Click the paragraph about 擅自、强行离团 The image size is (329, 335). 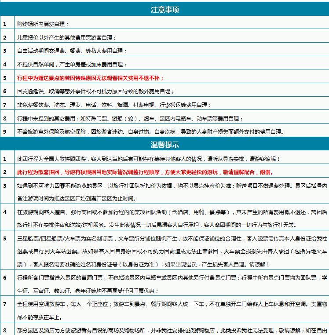pyautogui.click(x=172, y=218)
